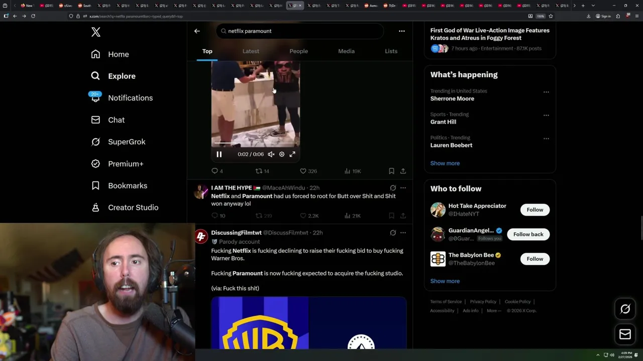
Task: Share the I AM THE HYPE post
Action: pos(403,216)
